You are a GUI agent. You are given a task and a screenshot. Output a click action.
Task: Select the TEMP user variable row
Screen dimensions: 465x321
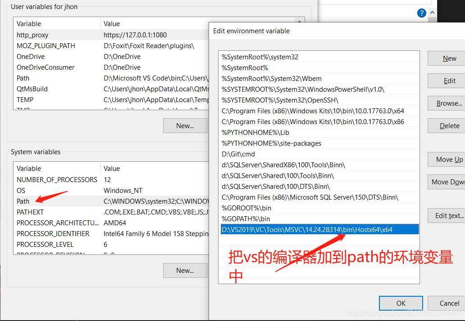111,100
